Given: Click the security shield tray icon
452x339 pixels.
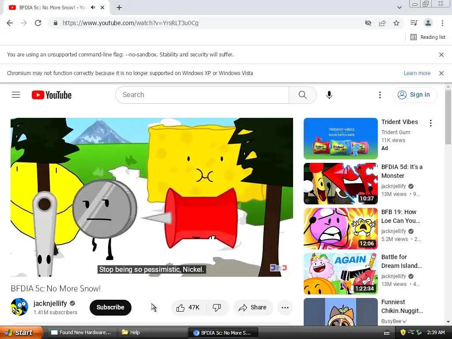Looking at the screenshot, I should [x=403, y=333].
